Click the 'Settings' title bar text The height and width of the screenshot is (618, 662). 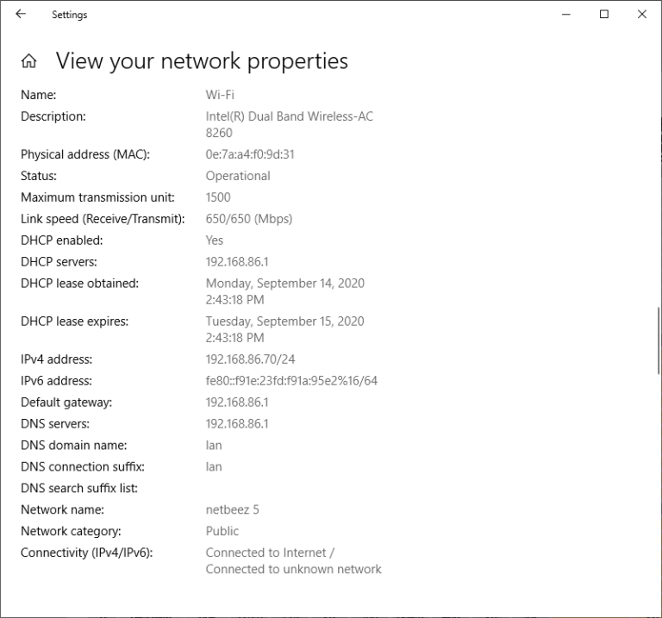[69, 15]
